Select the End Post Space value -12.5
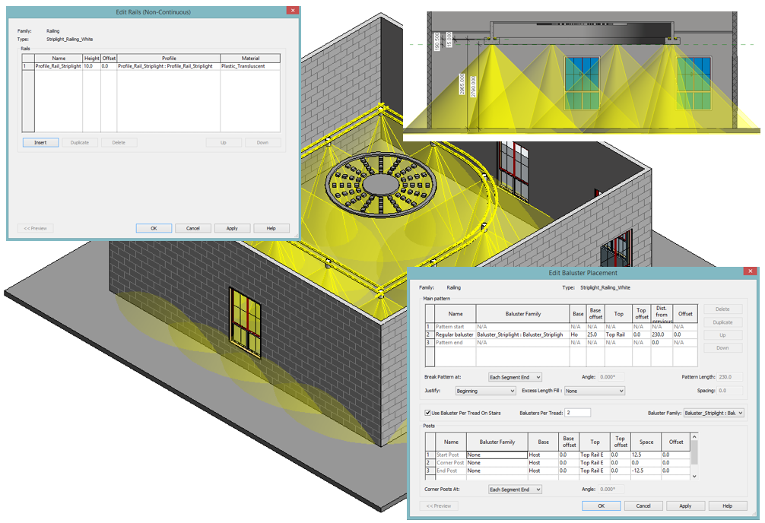Image resolution: width=765 pixels, height=523 pixels. [x=646, y=471]
